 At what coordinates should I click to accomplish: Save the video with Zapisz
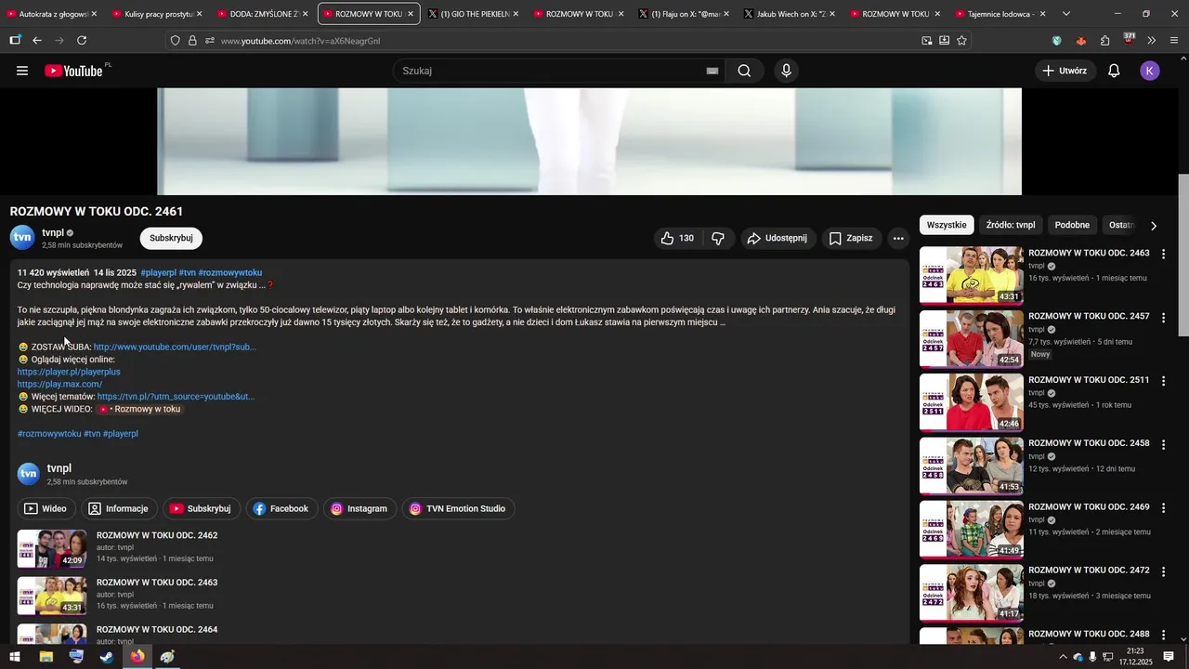click(851, 238)
